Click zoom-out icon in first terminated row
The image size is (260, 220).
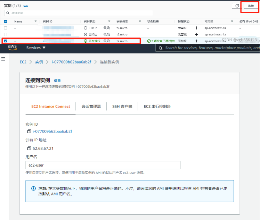(108, 28)
